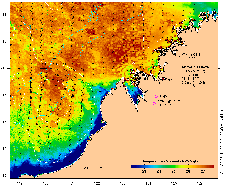The image size is (225, 186).
Task: Click the 'drifters@12h to' legend text
Action: click(169, 101)
